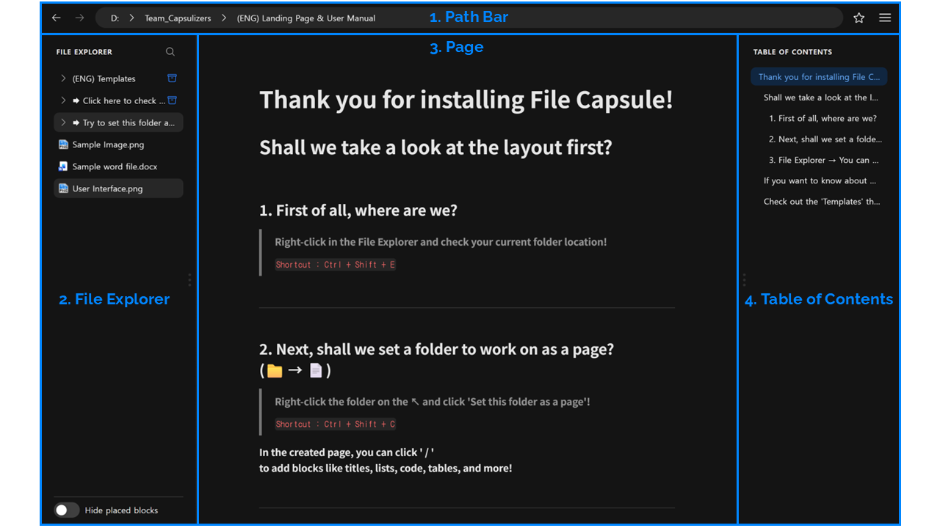Open the Sample word file.docx document icon
This screenshot has width=940, height=528.
[x=62, y=166]
